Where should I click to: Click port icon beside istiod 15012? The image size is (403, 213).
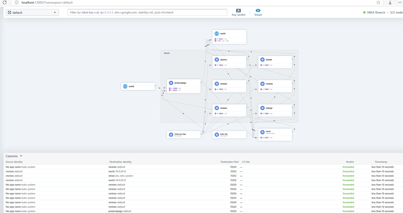click(261, 138)
